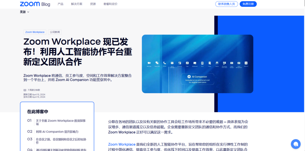Open the 解决方案 menu
This screenshot has height=151, width=305.
(x=77, y=4)
